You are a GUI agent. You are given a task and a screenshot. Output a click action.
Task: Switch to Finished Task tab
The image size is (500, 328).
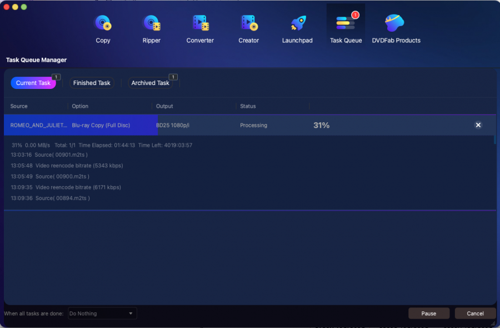click(92, 83)
